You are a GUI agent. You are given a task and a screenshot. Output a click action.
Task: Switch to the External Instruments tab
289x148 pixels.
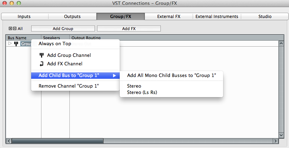[217, 16]
